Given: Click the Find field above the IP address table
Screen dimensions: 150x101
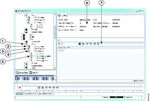Looking at the screenshot, I should click(x=70, y=44).
